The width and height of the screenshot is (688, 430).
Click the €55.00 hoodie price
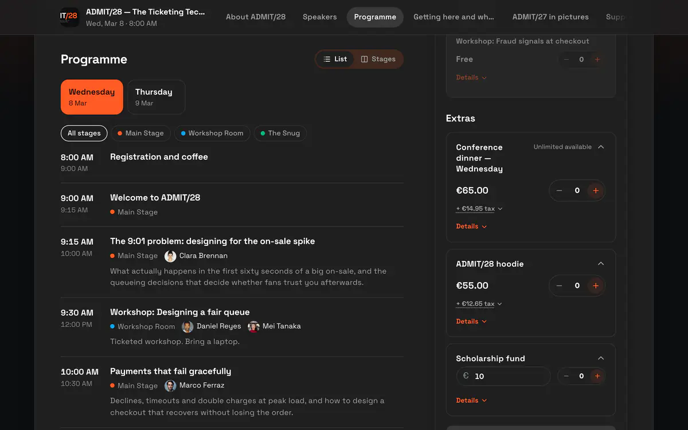(x=472, y=286)
